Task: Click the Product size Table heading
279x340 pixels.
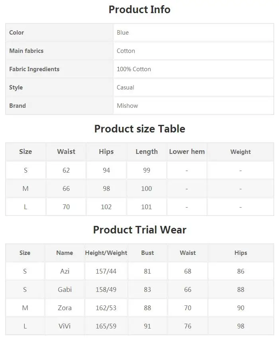Action: coord(139,129)
